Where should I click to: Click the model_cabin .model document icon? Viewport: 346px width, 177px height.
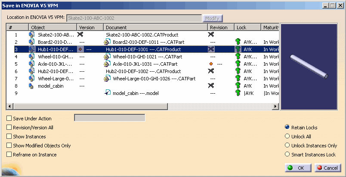(108, 93)
